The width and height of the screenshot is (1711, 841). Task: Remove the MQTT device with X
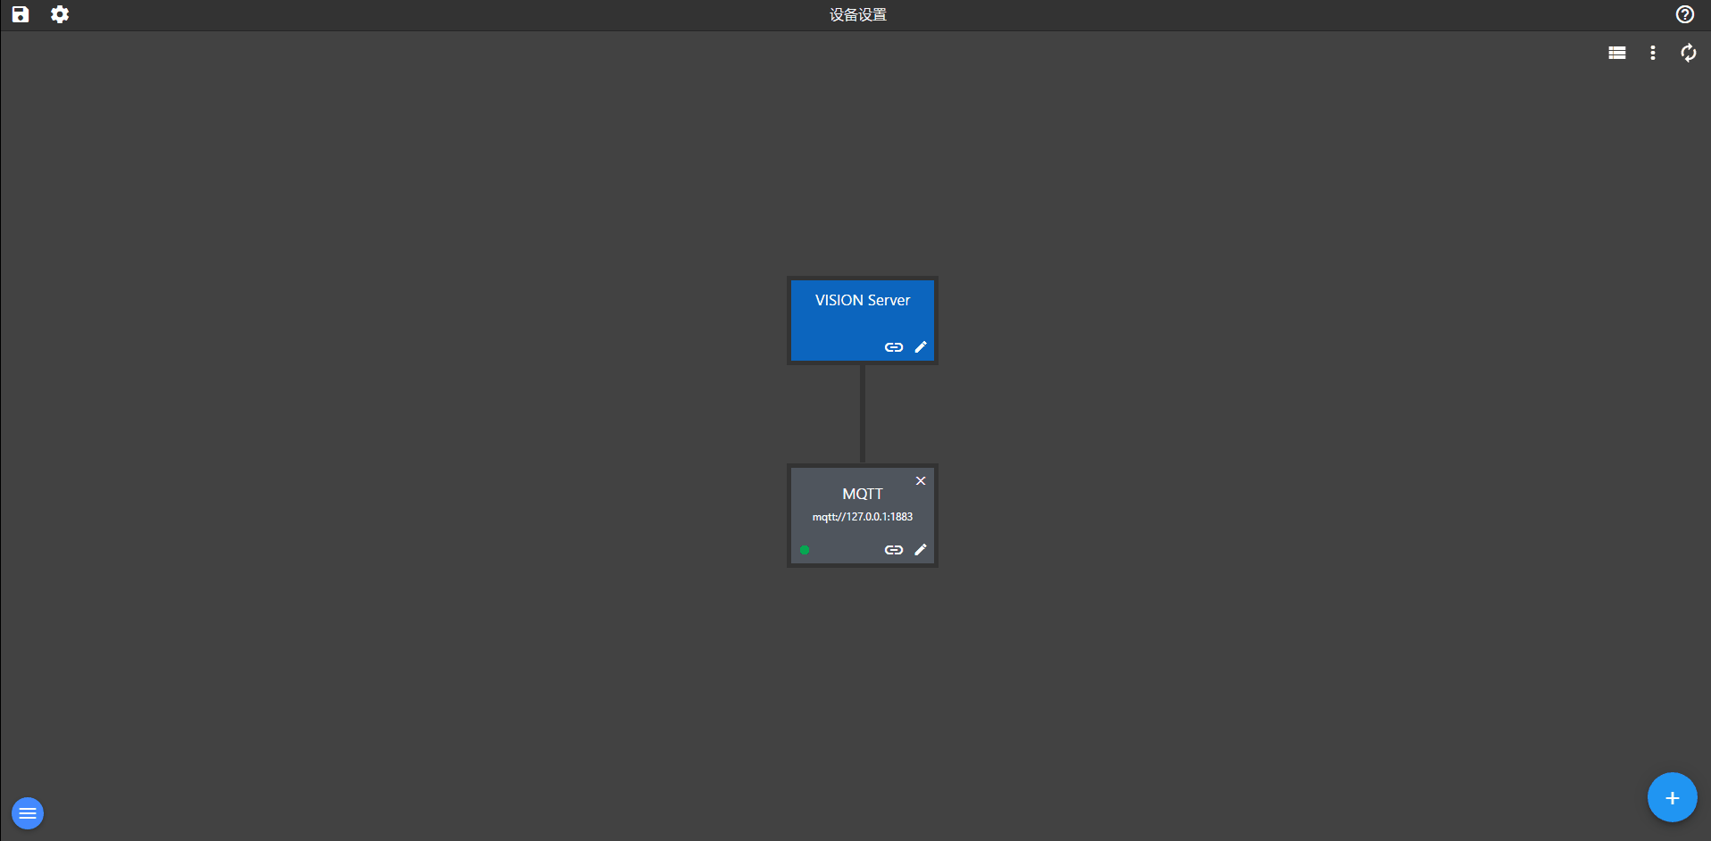pyautogui.click(x=921, y=481)
